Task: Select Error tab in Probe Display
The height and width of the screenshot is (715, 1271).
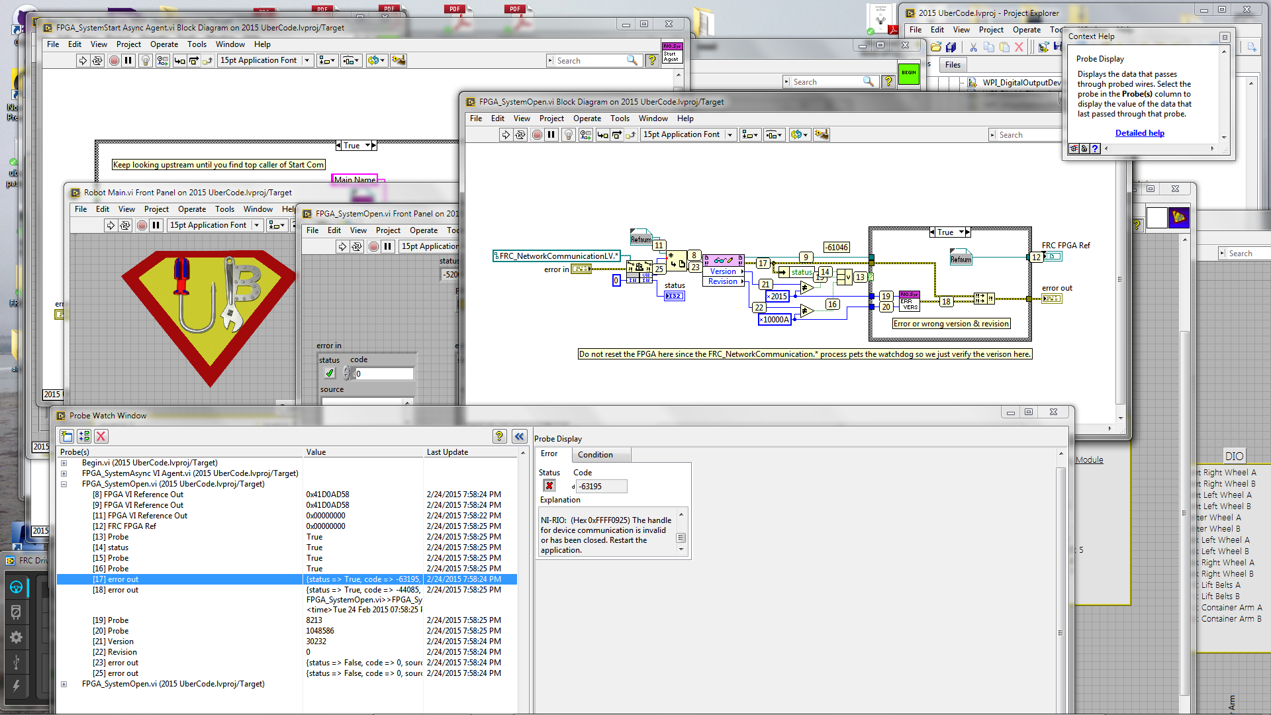Action: (x=549, y=454)
